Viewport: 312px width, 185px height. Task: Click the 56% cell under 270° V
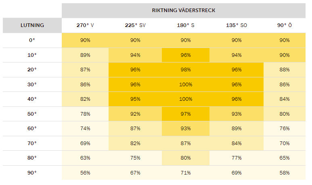(85, 173)
